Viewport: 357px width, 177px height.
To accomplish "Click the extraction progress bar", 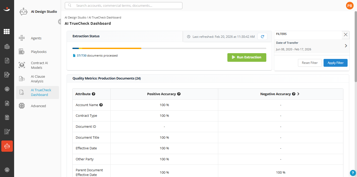I will point(169,48).
